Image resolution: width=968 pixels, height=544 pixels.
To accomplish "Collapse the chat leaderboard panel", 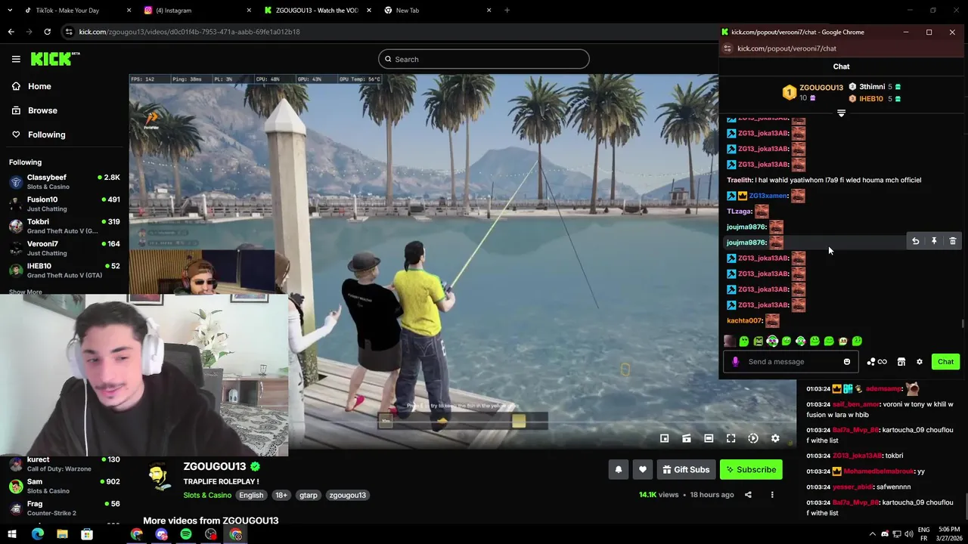I will pyautogui.click(x=841, y=113).
